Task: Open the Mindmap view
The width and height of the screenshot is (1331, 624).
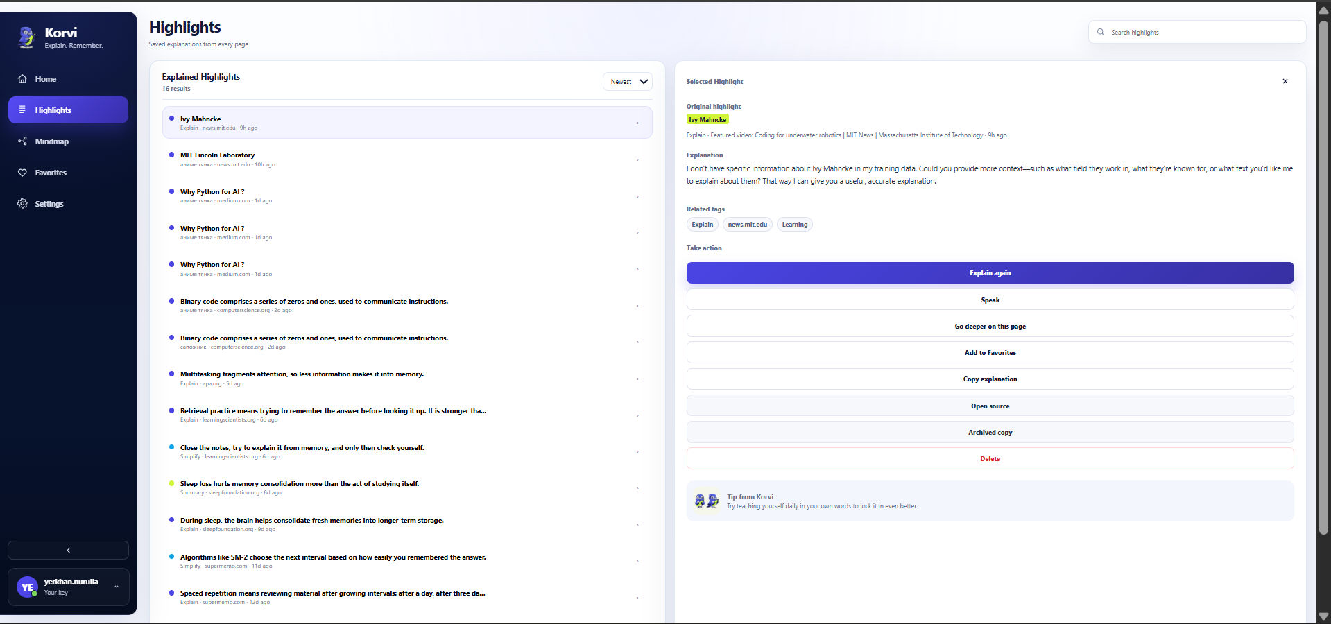Action: coord(68,141)
